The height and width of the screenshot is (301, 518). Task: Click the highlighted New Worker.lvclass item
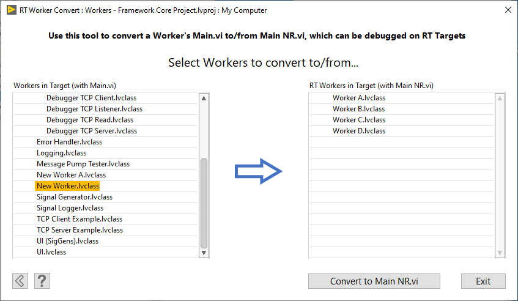(x=67, y=186)
